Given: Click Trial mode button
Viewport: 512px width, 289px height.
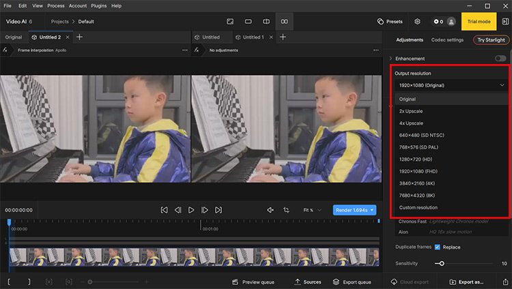Looking at the screenshot, I should (x=479, y=22).
